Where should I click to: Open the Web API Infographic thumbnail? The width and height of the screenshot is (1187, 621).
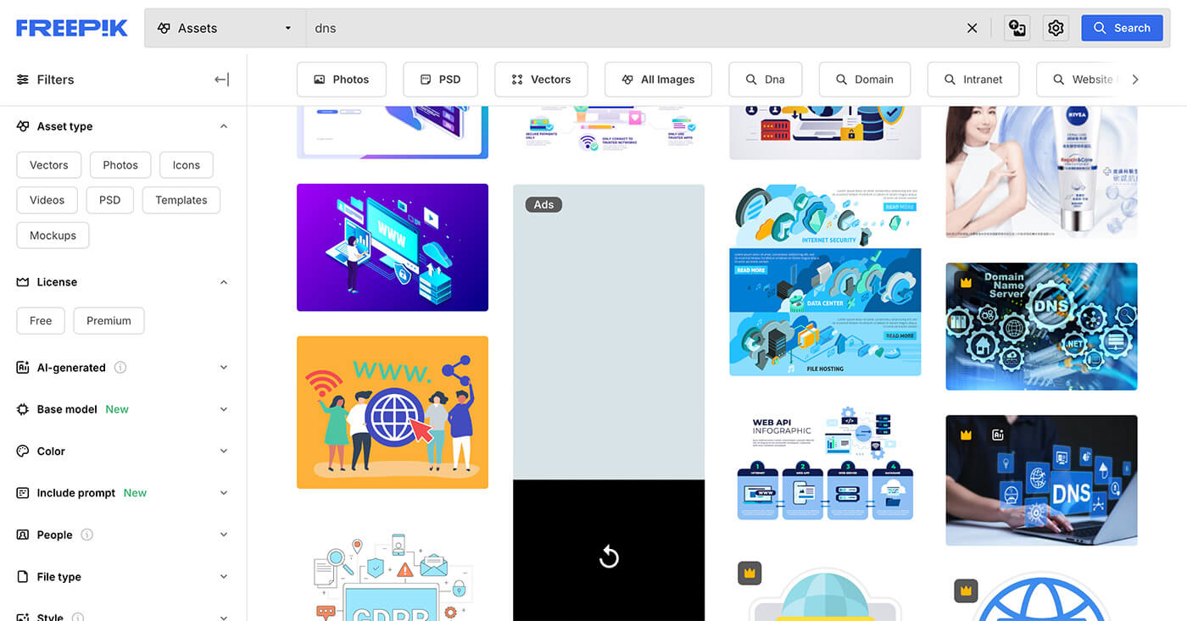click(825, 463)
